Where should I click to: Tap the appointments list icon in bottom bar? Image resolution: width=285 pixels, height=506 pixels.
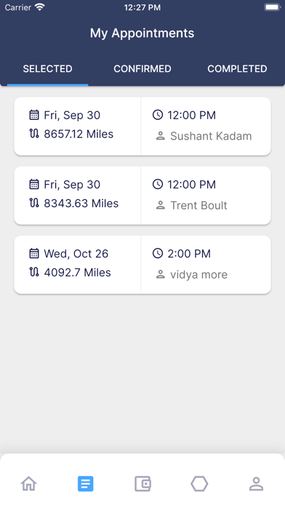coord(86,483)
